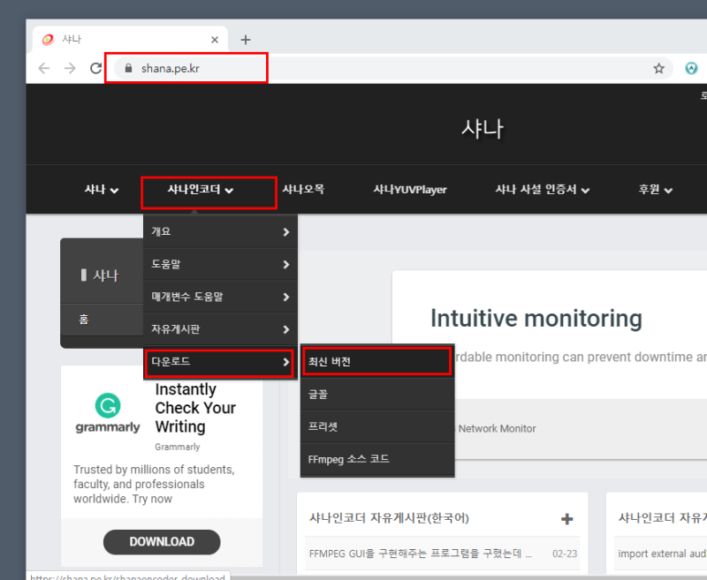Screen dimensions: 707x580
Task: Click the Grammarly logo in ad
Action: [x=108, y=413]
